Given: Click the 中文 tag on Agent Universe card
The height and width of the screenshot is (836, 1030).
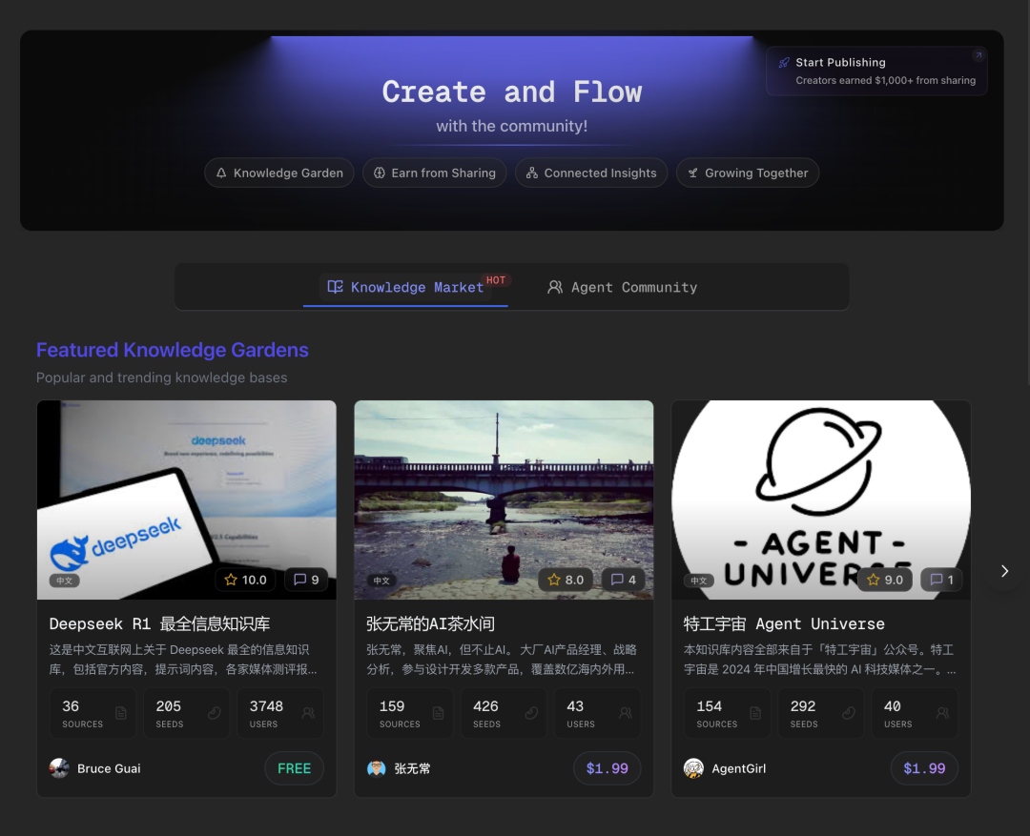Looking at the screenshot, I should 699,581.
